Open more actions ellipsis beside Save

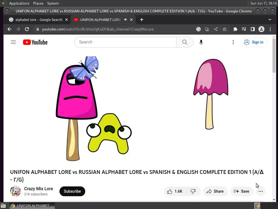(x=261, y=191)
